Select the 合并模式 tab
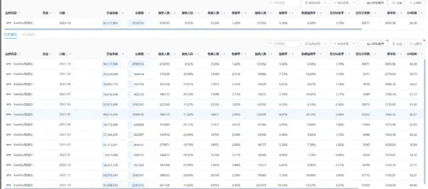Screen dimensions: 428x189 (11, 35)
